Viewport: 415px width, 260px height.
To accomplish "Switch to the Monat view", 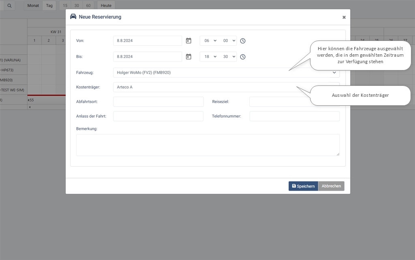I will (33, 5).
